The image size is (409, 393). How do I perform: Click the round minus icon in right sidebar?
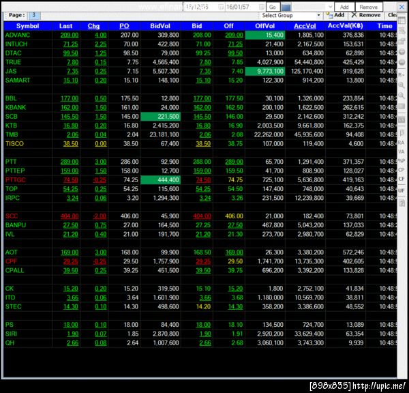pos(402,62)
